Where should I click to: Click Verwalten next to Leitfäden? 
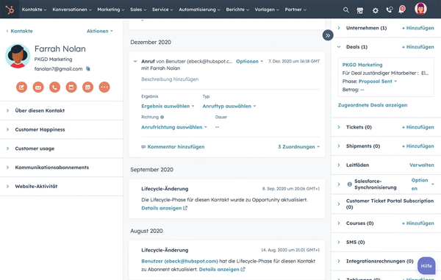[422, 165]
